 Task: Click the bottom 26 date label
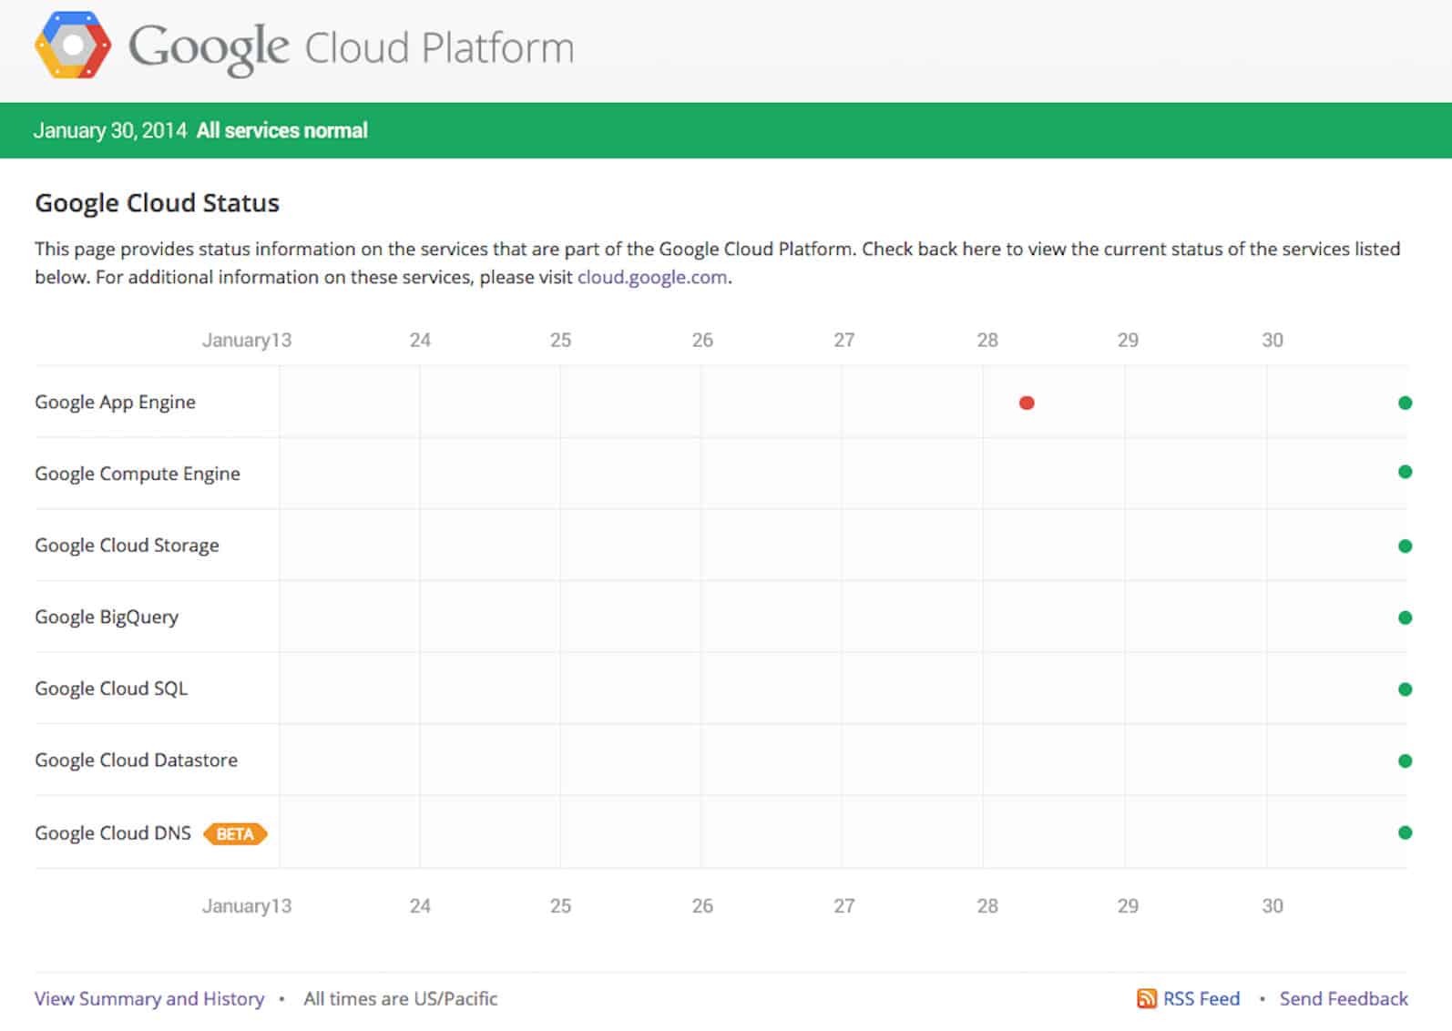point(702,905)
